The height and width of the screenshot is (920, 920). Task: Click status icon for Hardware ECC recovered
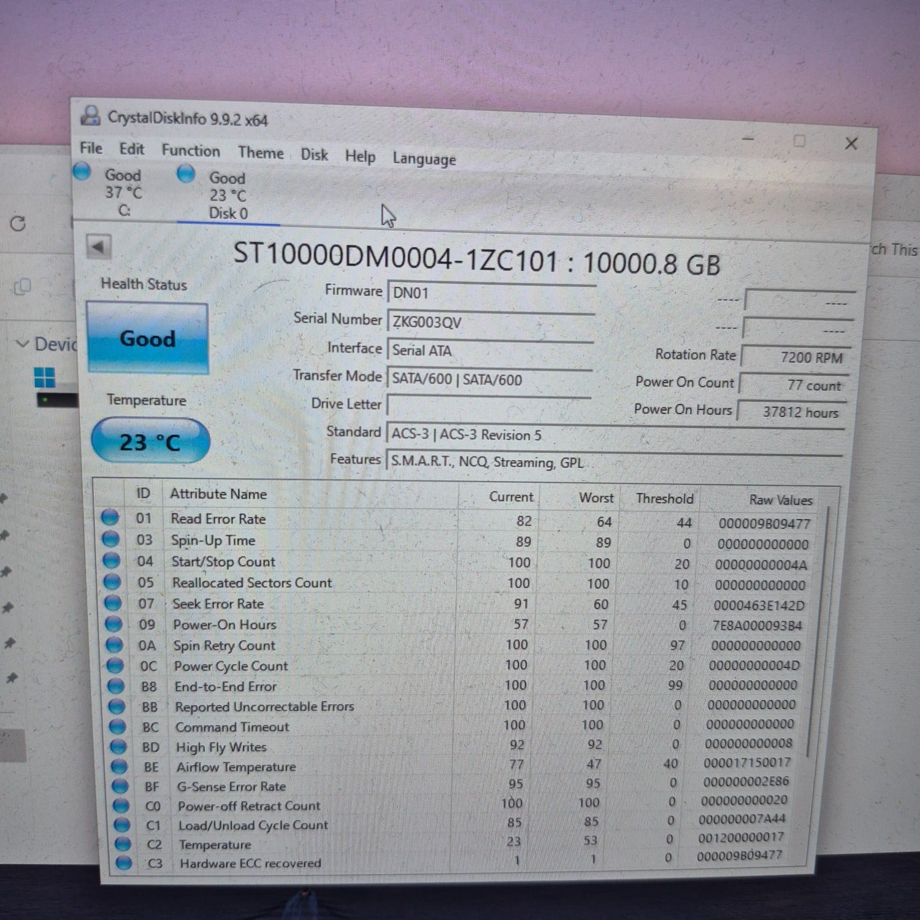point(124,862)
